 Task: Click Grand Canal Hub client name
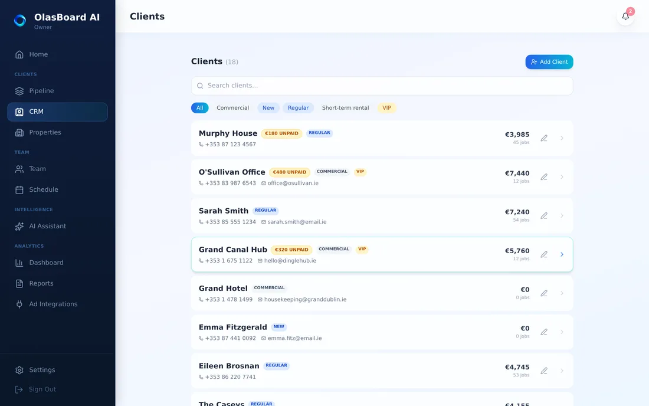[232, 250]
